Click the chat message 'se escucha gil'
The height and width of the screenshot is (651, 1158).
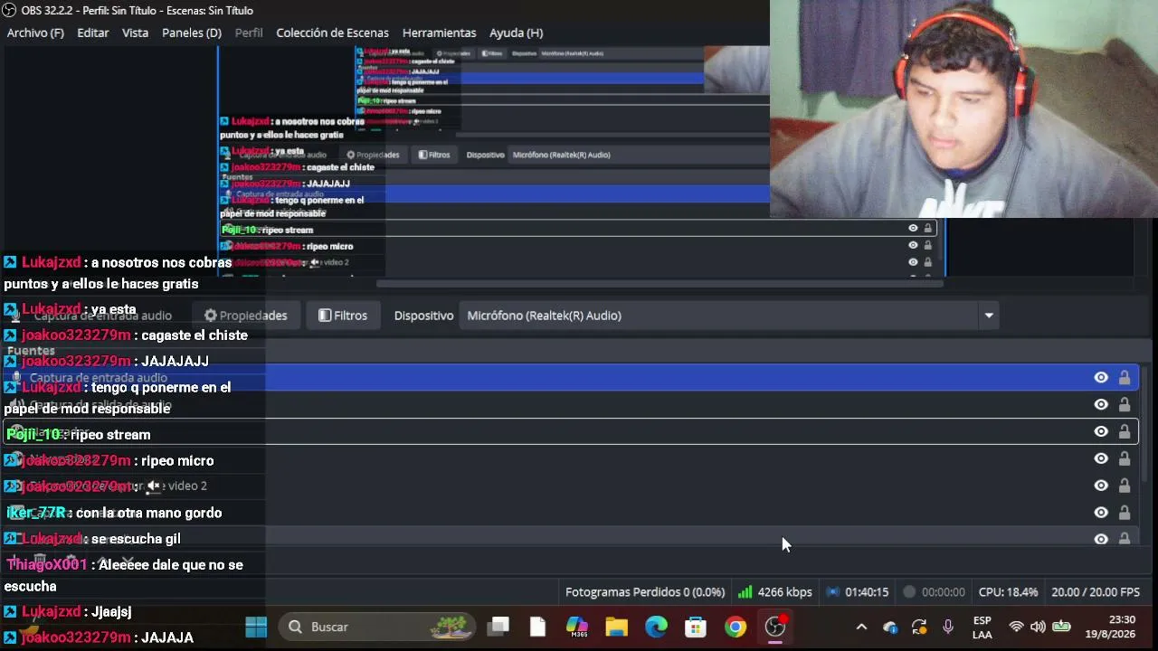(137, 539)
